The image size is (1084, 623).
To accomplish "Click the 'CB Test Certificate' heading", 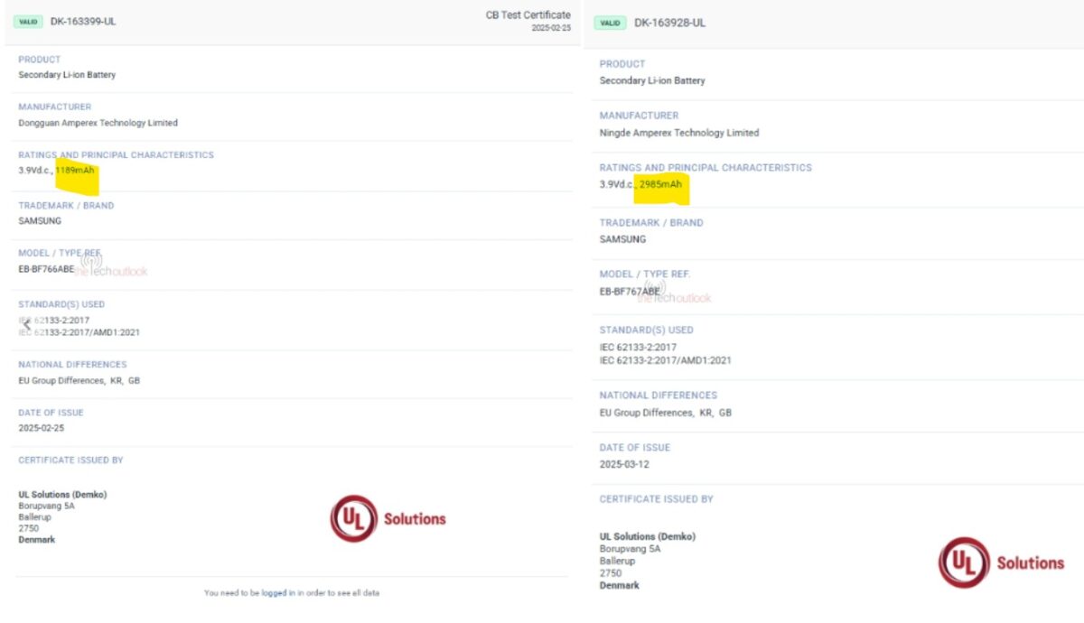I will [528, 14].
